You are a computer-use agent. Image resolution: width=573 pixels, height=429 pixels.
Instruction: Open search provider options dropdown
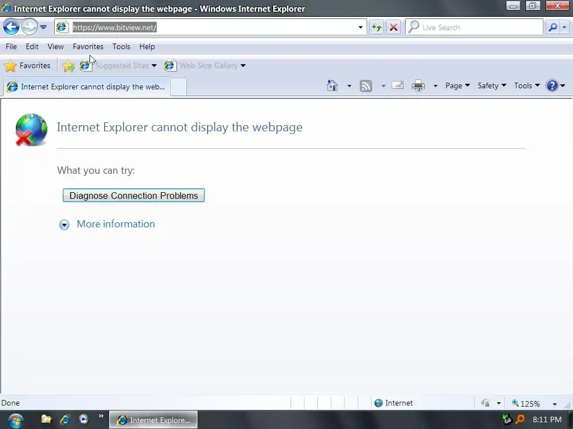[x=565, y=27]
